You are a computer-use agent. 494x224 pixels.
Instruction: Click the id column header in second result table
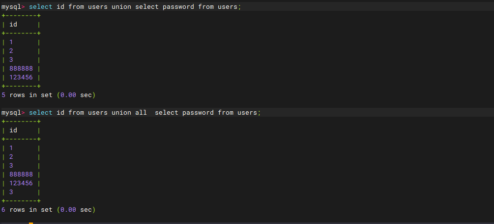point(13,130)
